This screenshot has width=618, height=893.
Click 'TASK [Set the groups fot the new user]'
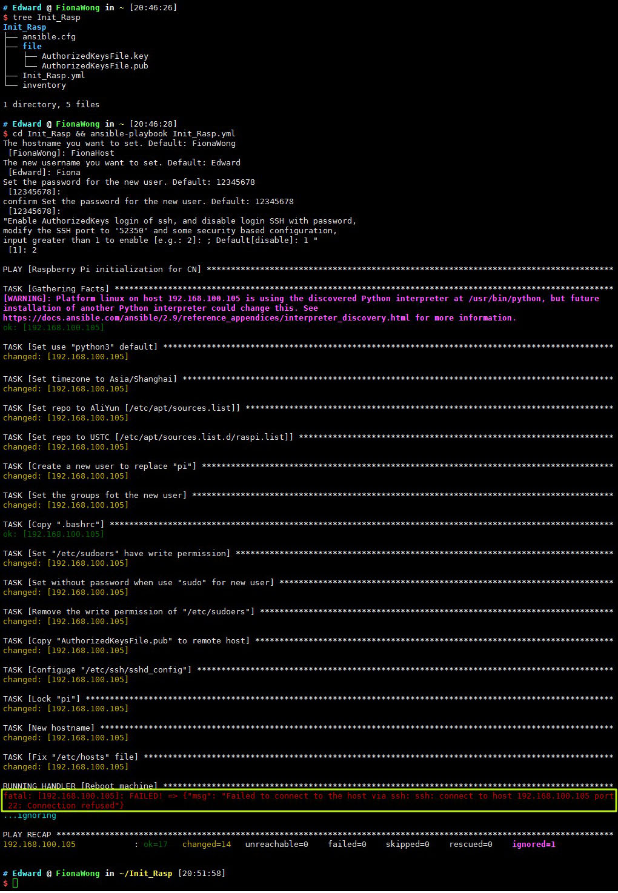[x=308, y=496]
